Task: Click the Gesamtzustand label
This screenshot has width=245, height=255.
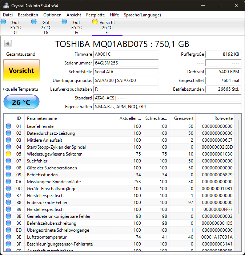Action: click(x=21, y=54)
